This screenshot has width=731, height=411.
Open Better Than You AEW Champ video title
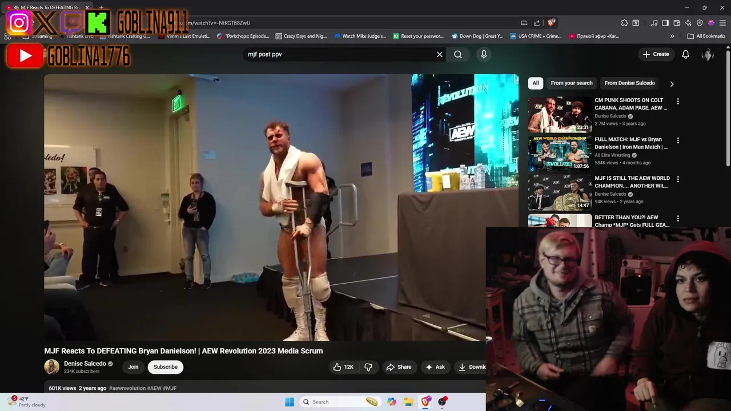(632, 221)
